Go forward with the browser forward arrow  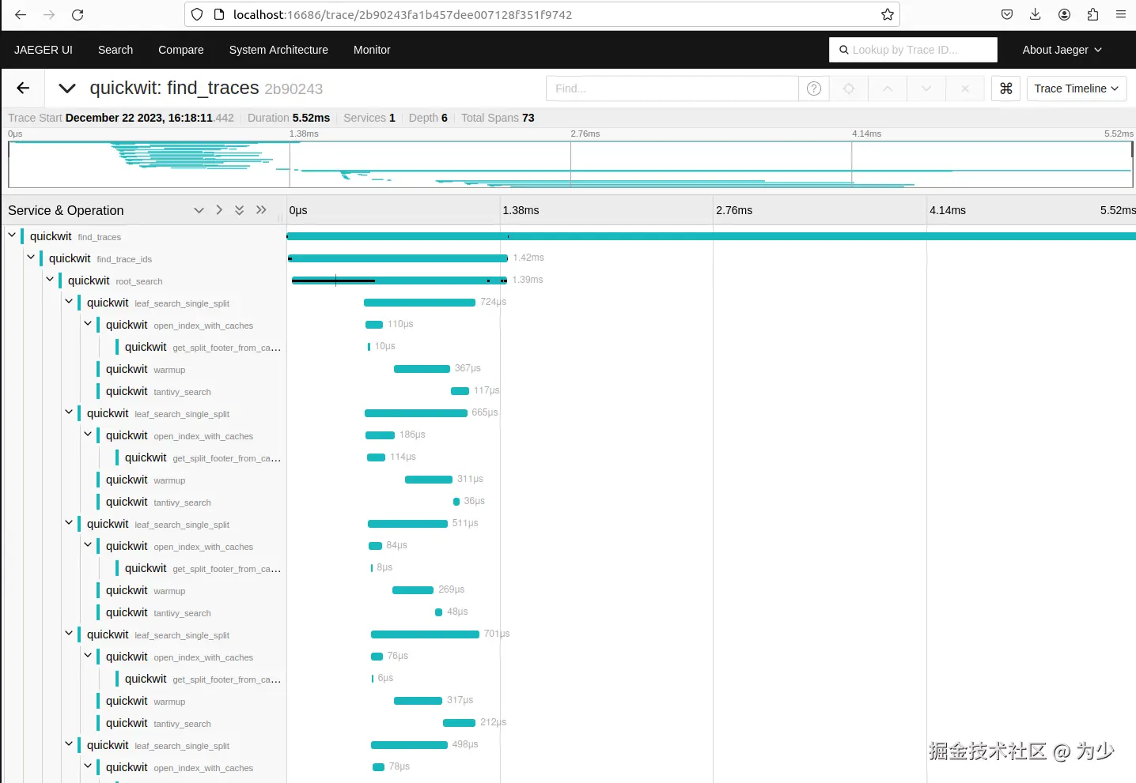[x=49, y=14]
